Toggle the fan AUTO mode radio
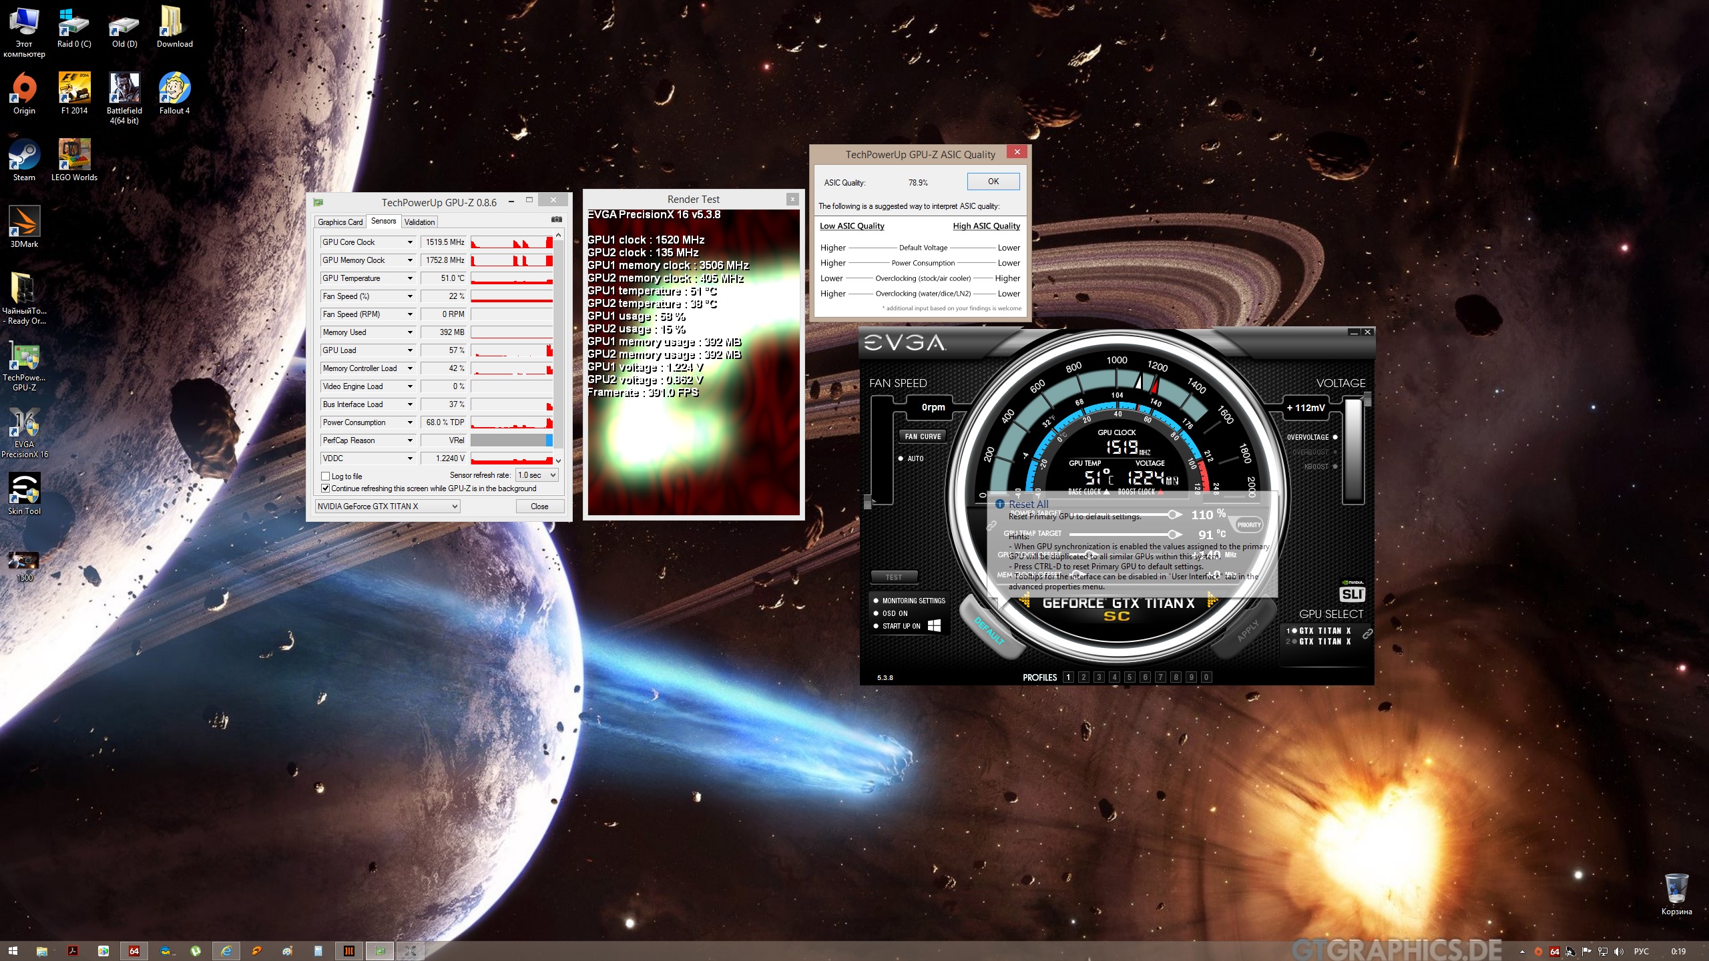The image size is (1709, 961). (x=901, y=458)
